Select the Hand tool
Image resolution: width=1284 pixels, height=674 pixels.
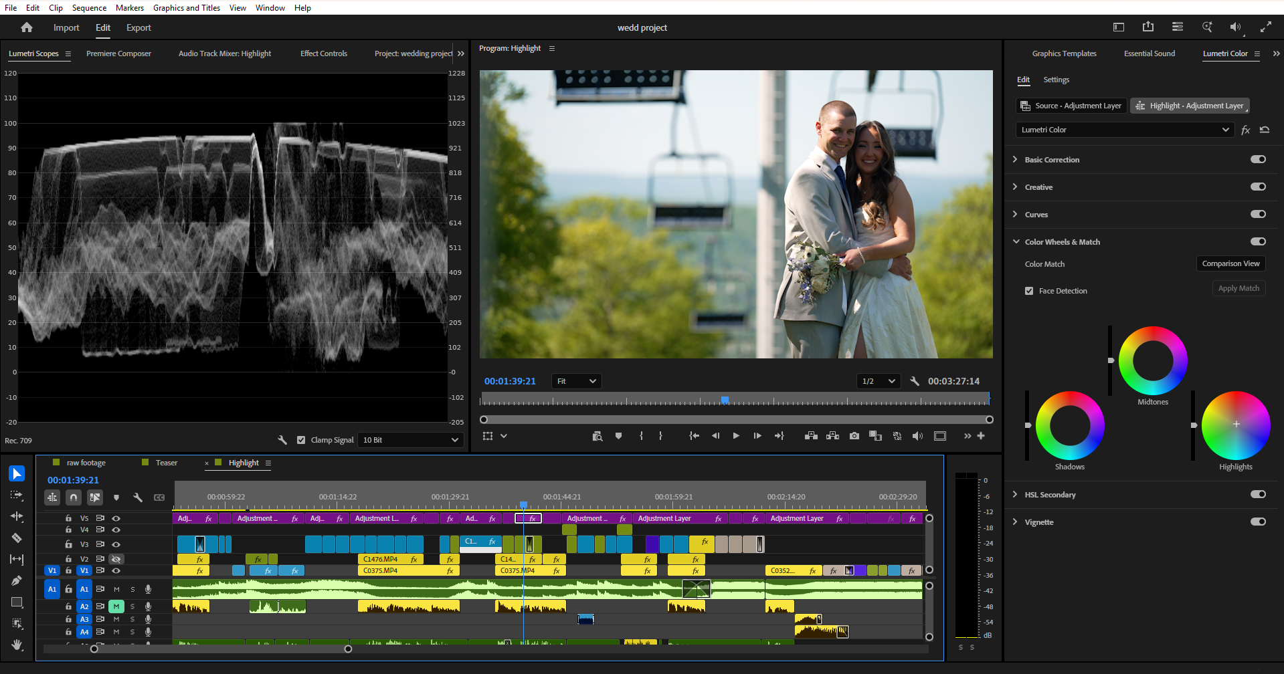(17, 645)
